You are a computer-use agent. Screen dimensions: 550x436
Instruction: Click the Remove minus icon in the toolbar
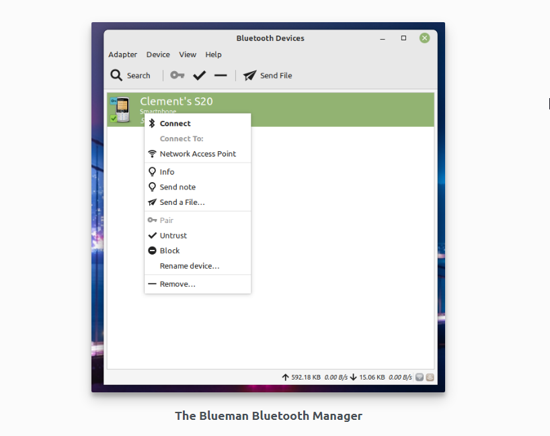point(221,75)
